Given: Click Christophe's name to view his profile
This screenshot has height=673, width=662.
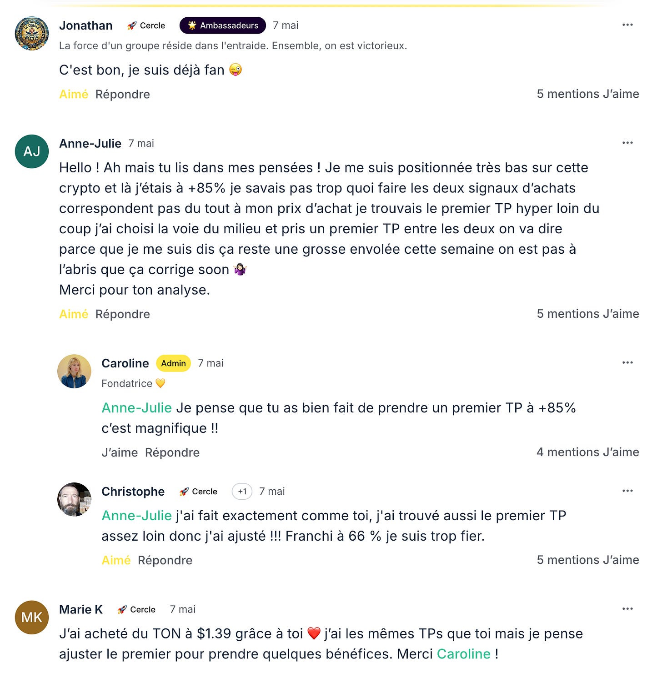Looking at the screenshot, I should [x=133, y=492].
